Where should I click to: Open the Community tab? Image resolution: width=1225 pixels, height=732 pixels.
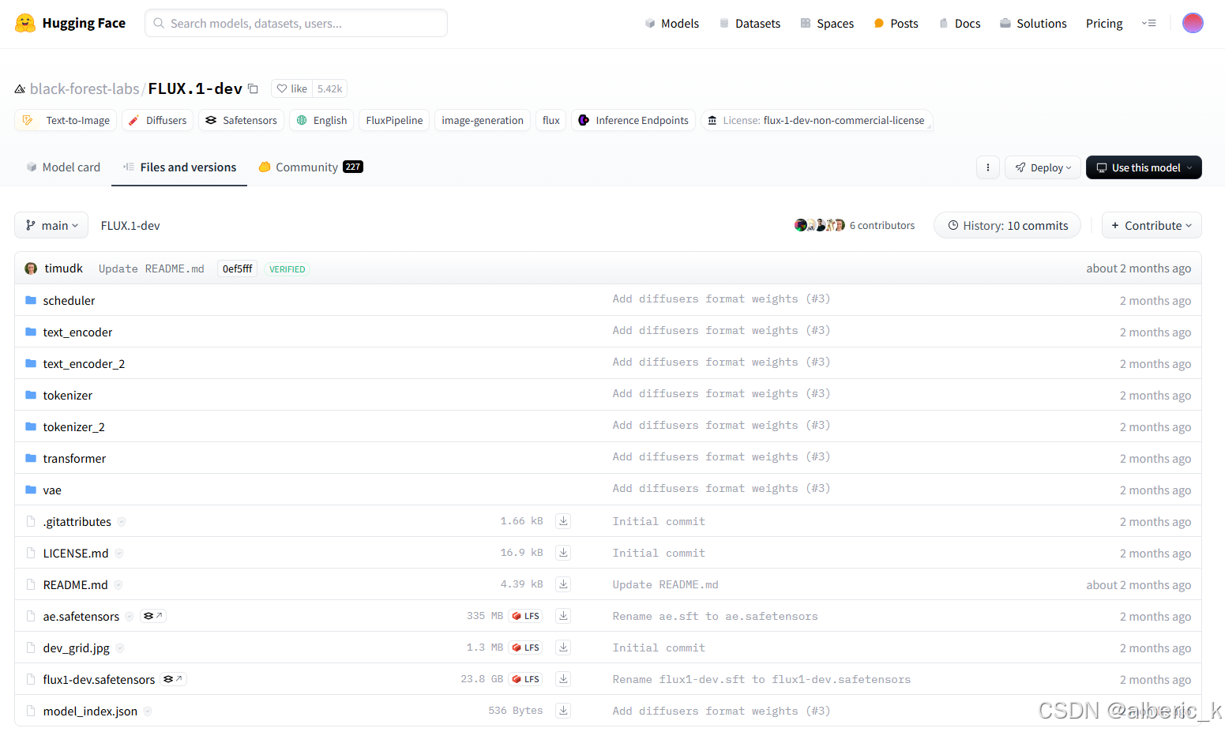pos(310,167)
